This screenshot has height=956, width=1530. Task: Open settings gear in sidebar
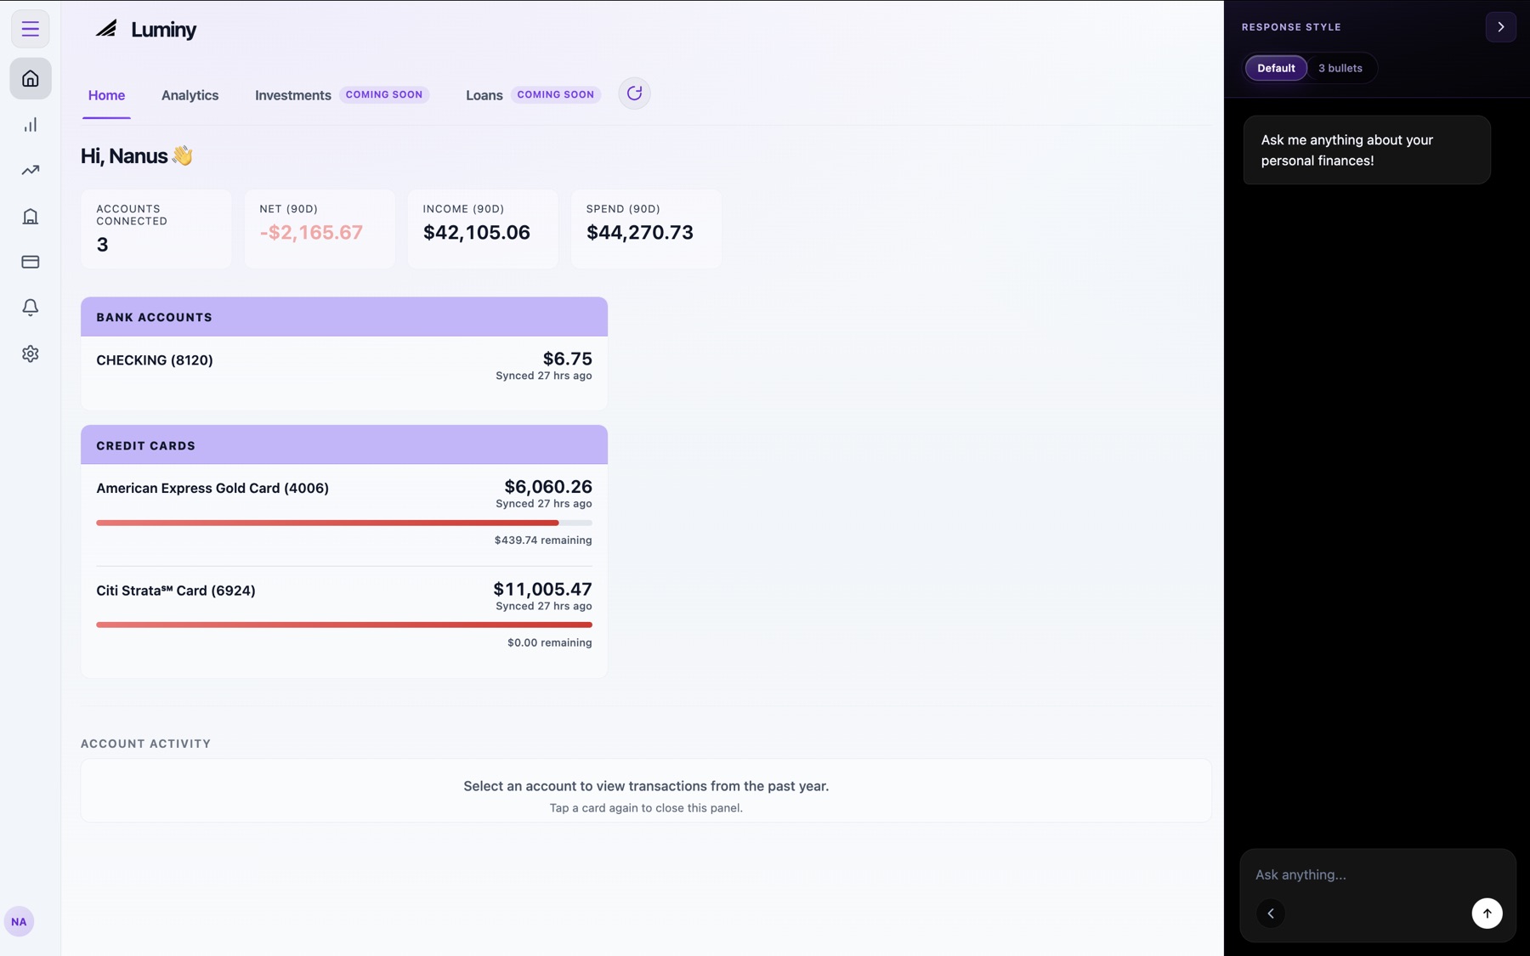30,354
